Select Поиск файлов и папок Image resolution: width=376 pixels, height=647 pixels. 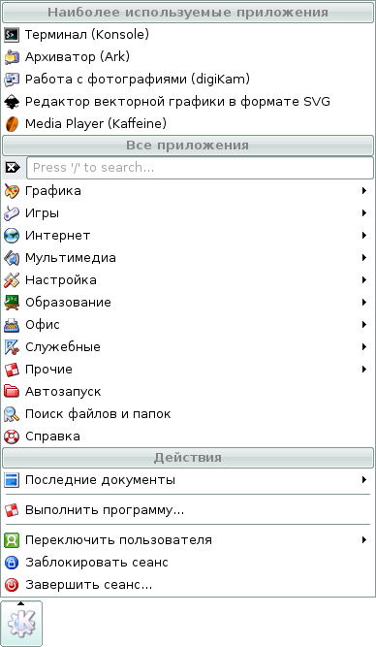coord(188,414)
